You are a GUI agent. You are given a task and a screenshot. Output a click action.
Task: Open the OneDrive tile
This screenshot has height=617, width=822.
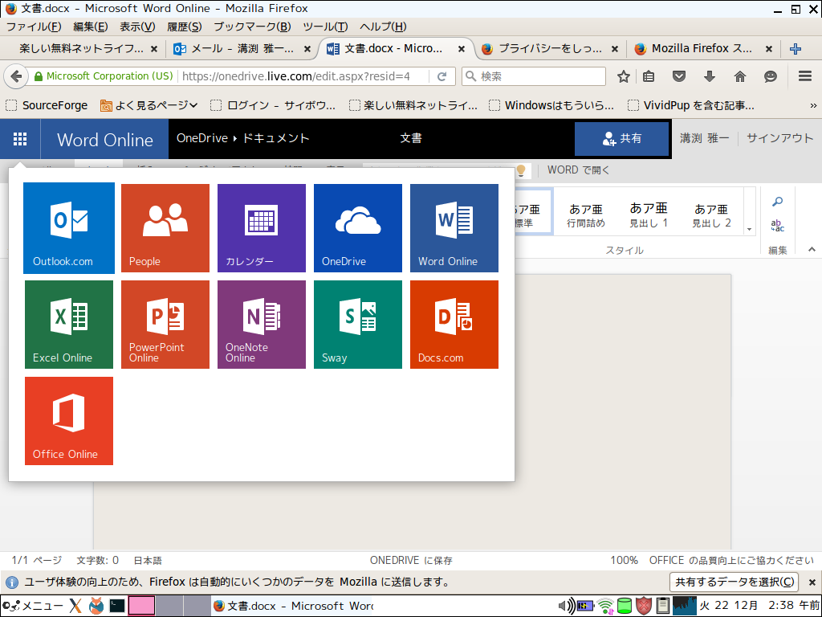click(x=358, y=227)
